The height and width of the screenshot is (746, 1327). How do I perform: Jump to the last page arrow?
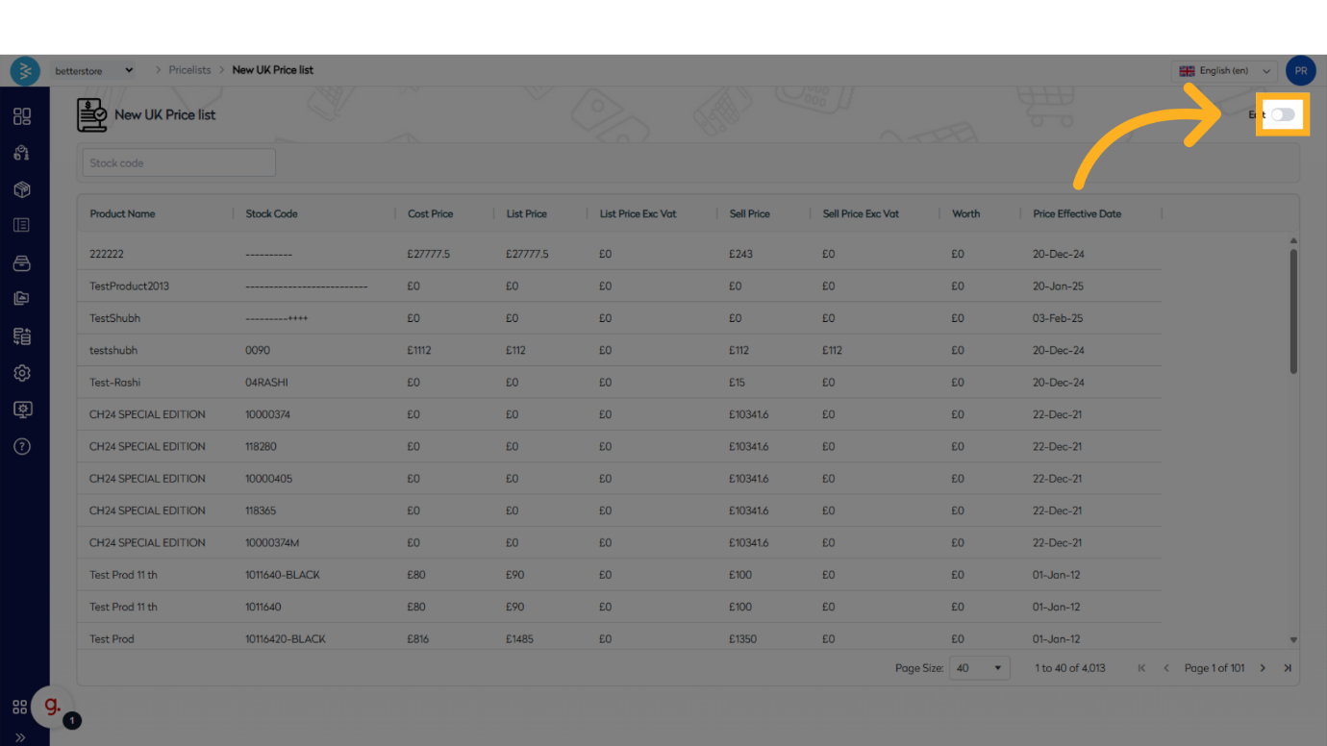coord(1288,668)
